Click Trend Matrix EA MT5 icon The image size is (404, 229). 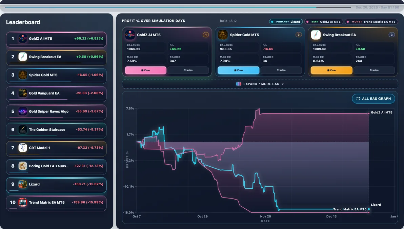[x=23, y=203]
